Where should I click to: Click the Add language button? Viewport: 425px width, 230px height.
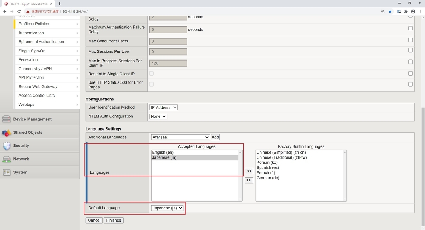pos(215,137)
